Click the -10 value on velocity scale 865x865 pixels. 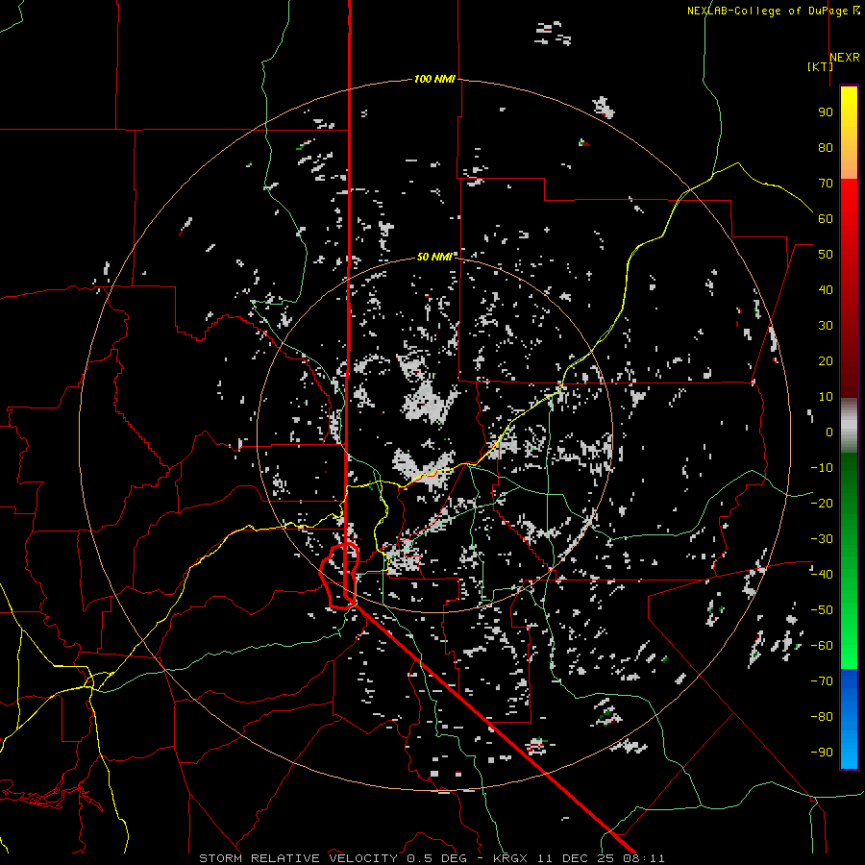pos(822,468)
